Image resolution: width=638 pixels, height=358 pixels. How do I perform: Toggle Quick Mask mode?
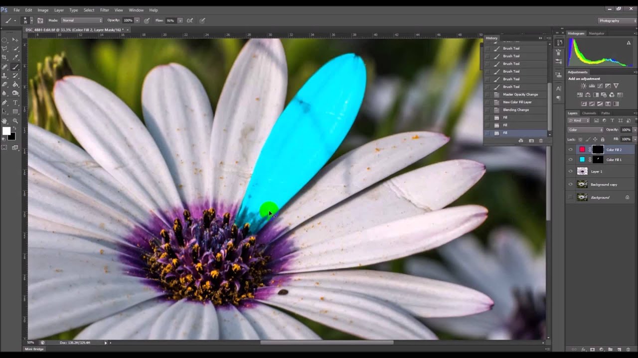tap(5, 148)
